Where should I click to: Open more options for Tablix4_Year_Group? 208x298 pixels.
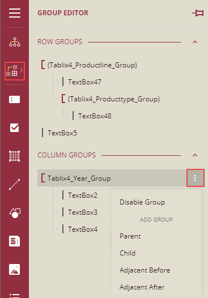pyautogui.click(x=196, y=178)
